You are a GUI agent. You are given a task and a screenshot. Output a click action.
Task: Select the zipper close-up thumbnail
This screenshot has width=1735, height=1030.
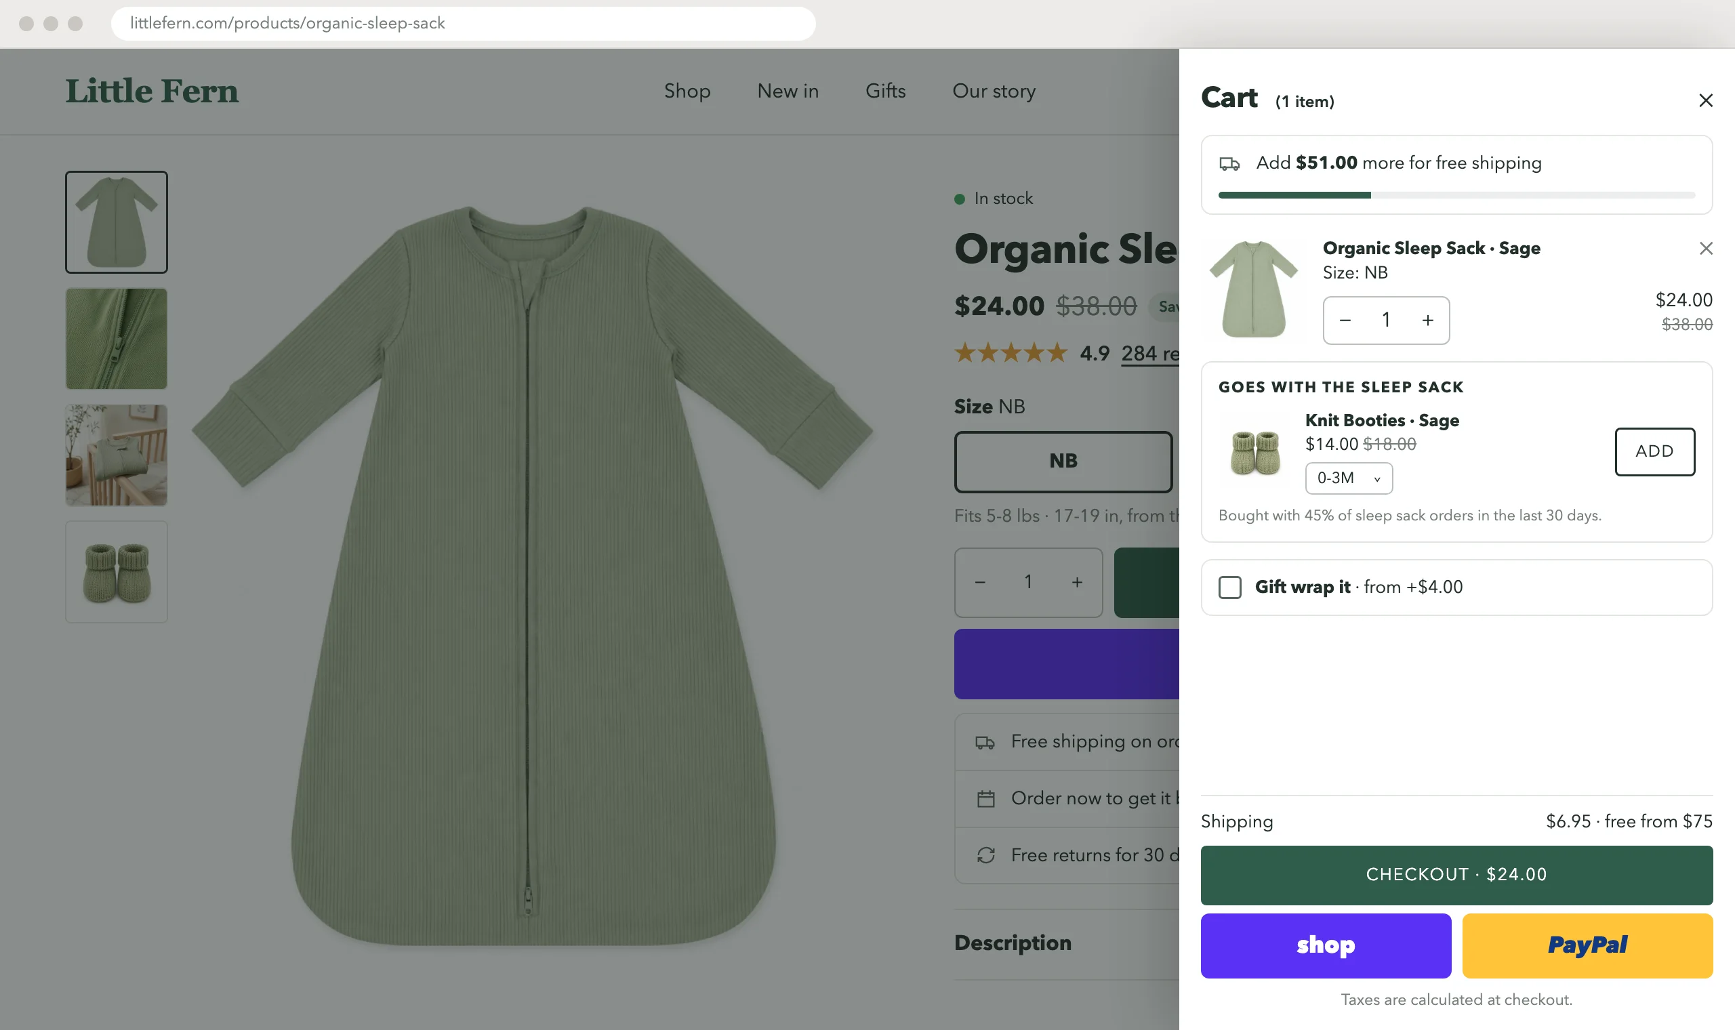click(x=116, y=339)
